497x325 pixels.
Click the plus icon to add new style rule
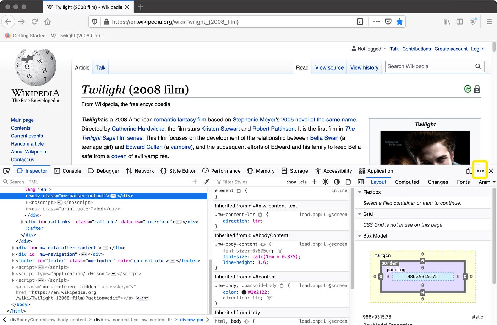coord(314,182)
